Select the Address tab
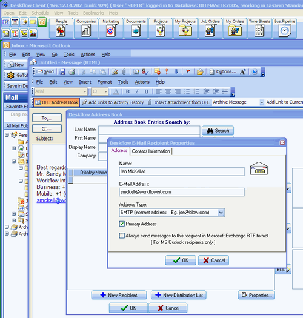Viewport: 303px width, 318px height. [x=119, y=150]
